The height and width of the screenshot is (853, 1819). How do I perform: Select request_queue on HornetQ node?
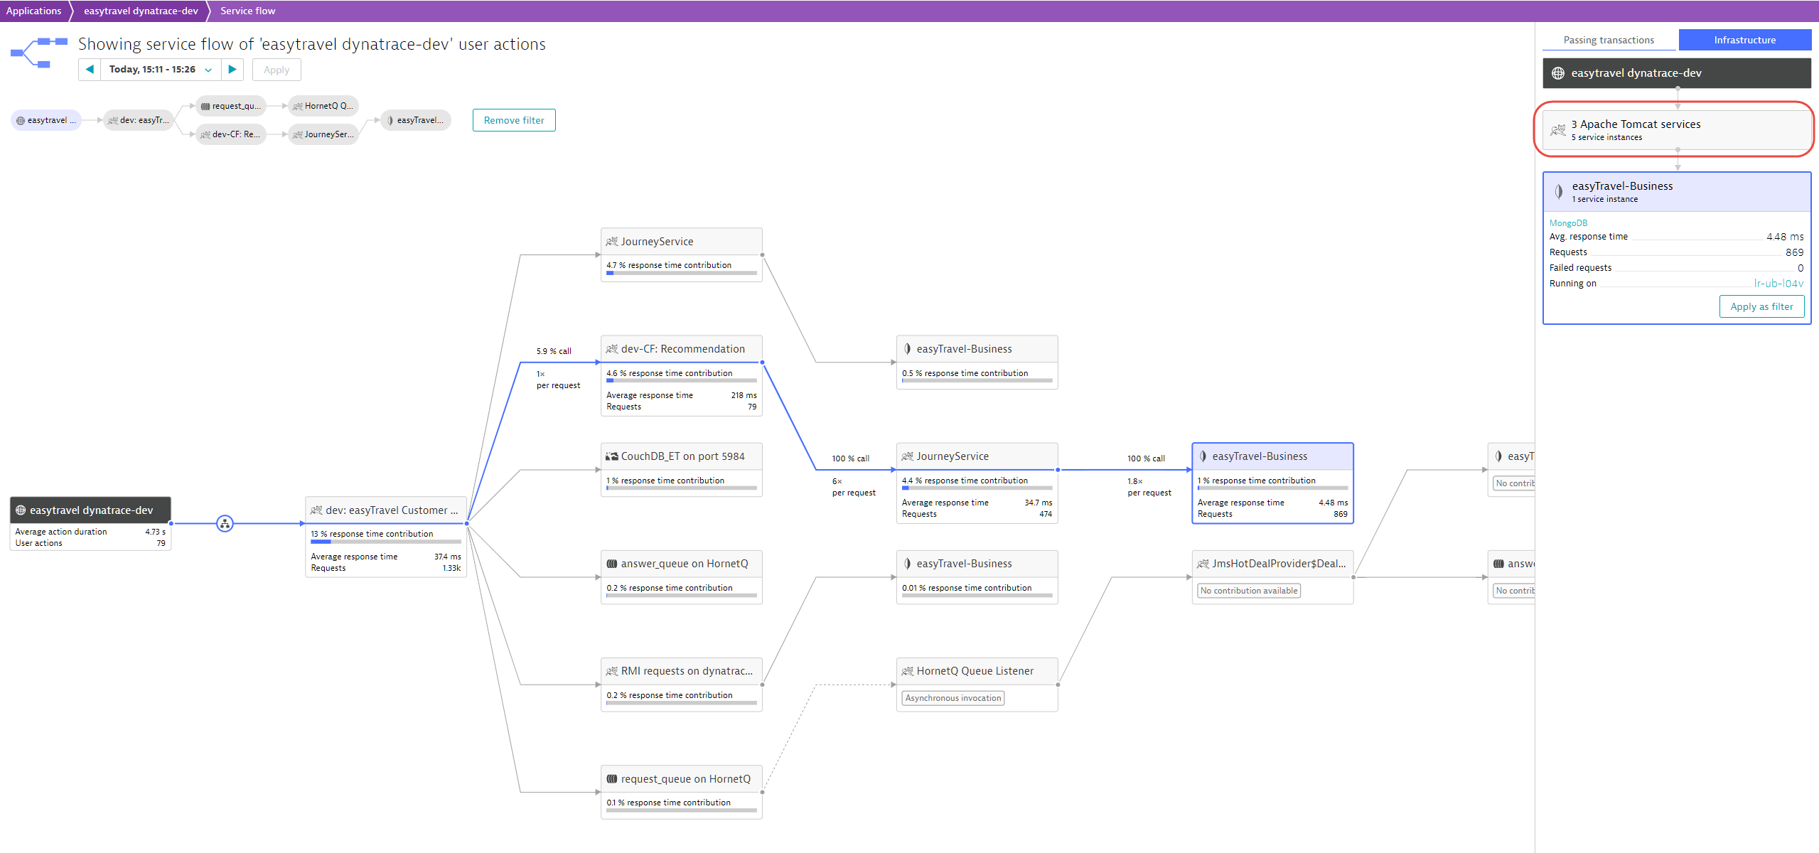tap(682, 792)
